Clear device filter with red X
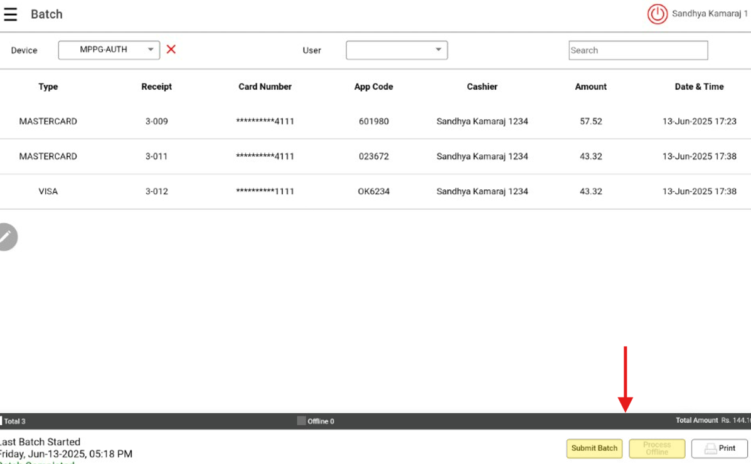Screen dimensions: 751x464 point(171,50)
